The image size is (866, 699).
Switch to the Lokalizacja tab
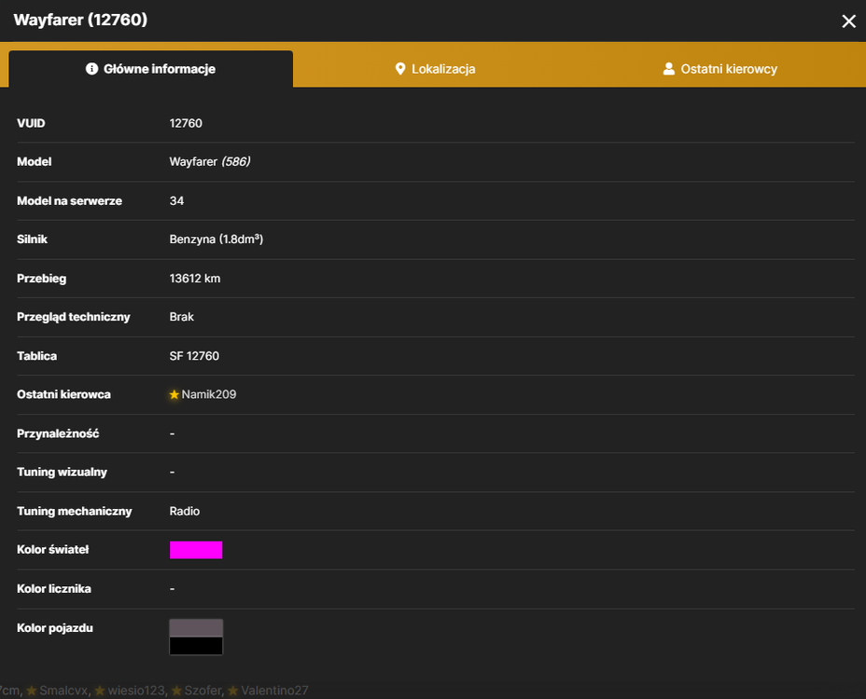pos(435,69)
